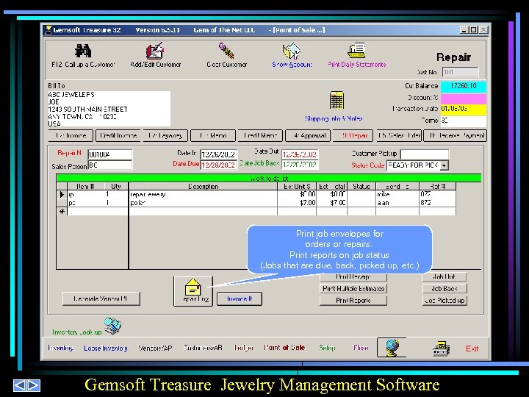Open the Setup module
This screenshot has height=397, width=529.
327,348
